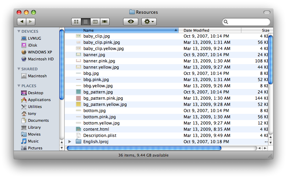Toggle list view mode button

[x=85, y=22]
